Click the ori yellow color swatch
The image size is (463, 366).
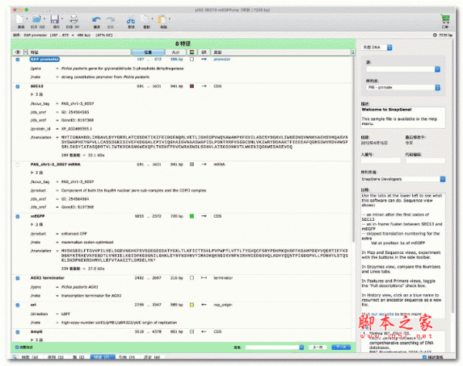pyautogui.click(x=191, y=304)
